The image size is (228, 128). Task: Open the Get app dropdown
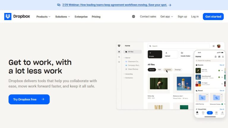tap(167, 17)
